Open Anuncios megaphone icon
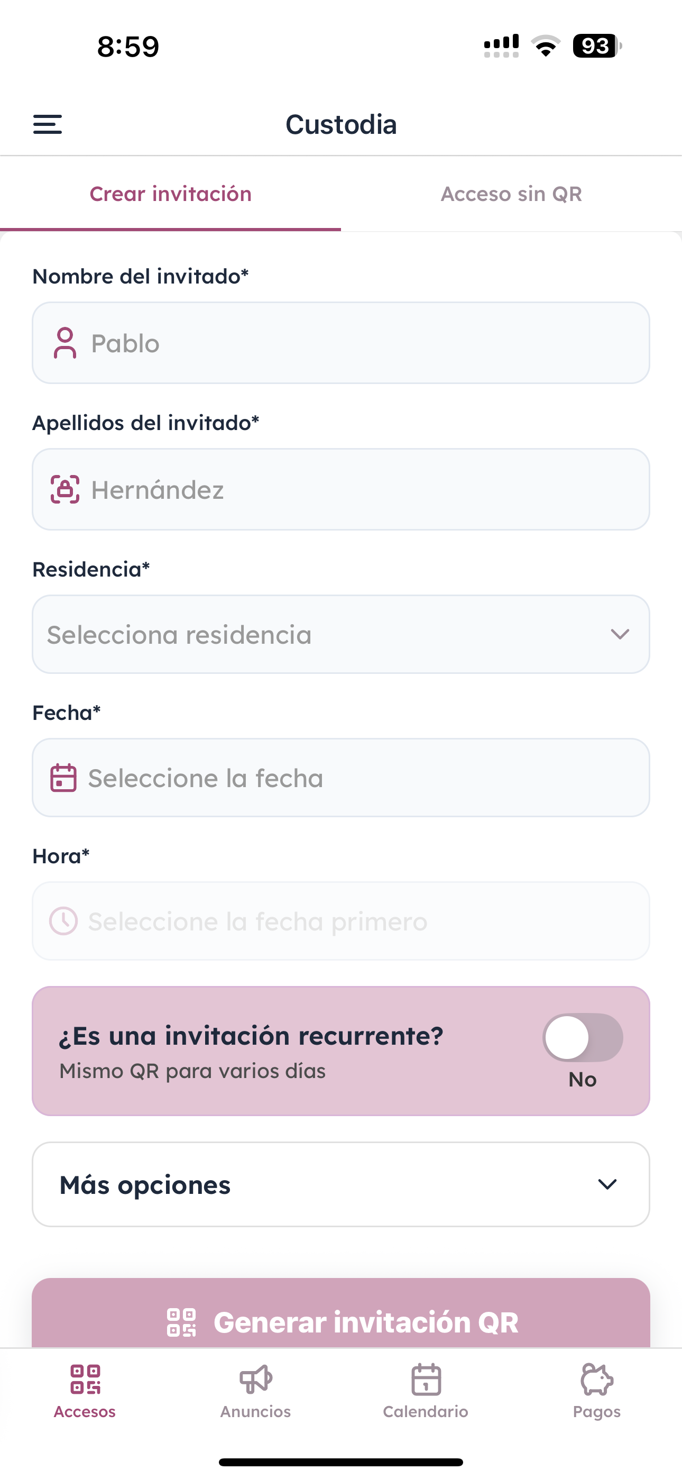Viewport: 682px width, 1479px height. point(255,1379)
